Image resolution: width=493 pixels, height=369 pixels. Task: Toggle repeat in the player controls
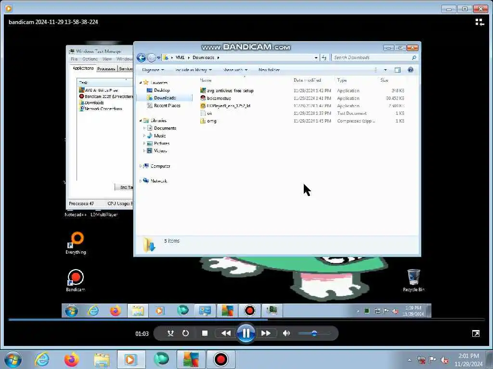[185, 333]
